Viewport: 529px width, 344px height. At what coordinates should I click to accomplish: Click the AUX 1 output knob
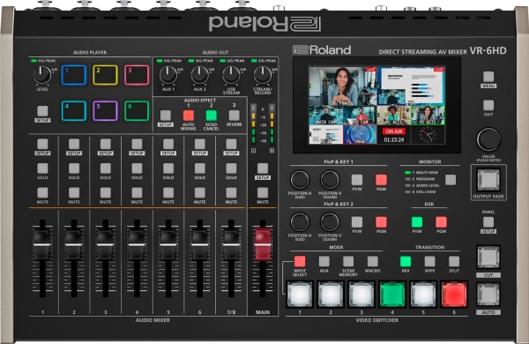(x=168, y=75)
